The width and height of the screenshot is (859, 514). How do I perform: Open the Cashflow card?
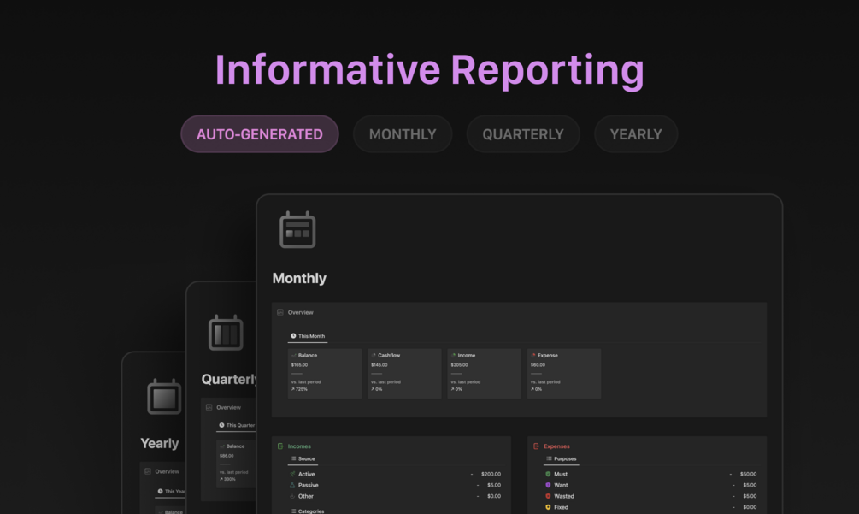click(404, 373)
